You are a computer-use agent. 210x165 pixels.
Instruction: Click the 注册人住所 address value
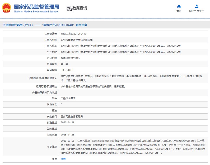click(x=120, y=46)
